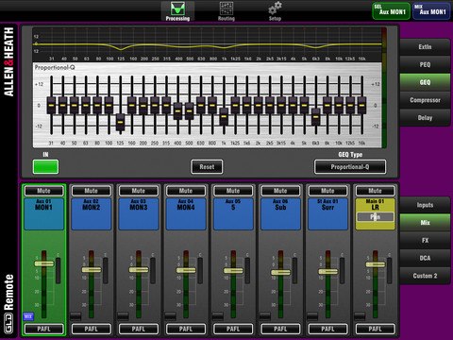Screen dimensions: 453x340
Task: Reset the graphic EQ
Action: pyautogui.click(x=207, y=167)
